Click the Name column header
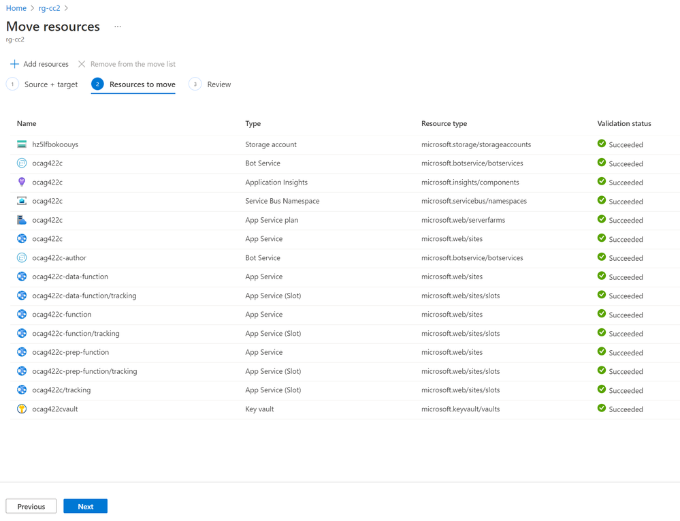This screenshot has width=680, height=521. click(x=27, y=124)
